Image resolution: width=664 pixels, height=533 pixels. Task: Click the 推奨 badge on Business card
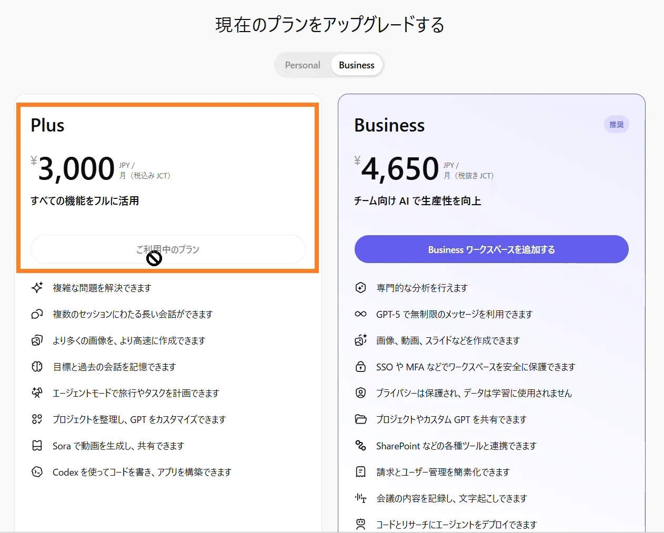point(616,125)
